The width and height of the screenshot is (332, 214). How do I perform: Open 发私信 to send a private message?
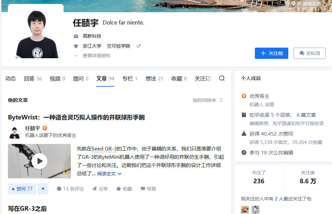[309, 53]
